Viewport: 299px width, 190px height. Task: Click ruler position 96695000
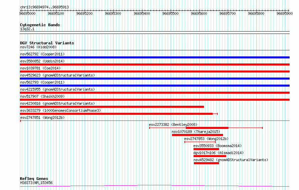point(27,13)
